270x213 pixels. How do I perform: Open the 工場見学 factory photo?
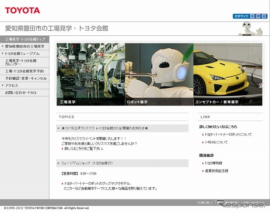pos(91,74)
